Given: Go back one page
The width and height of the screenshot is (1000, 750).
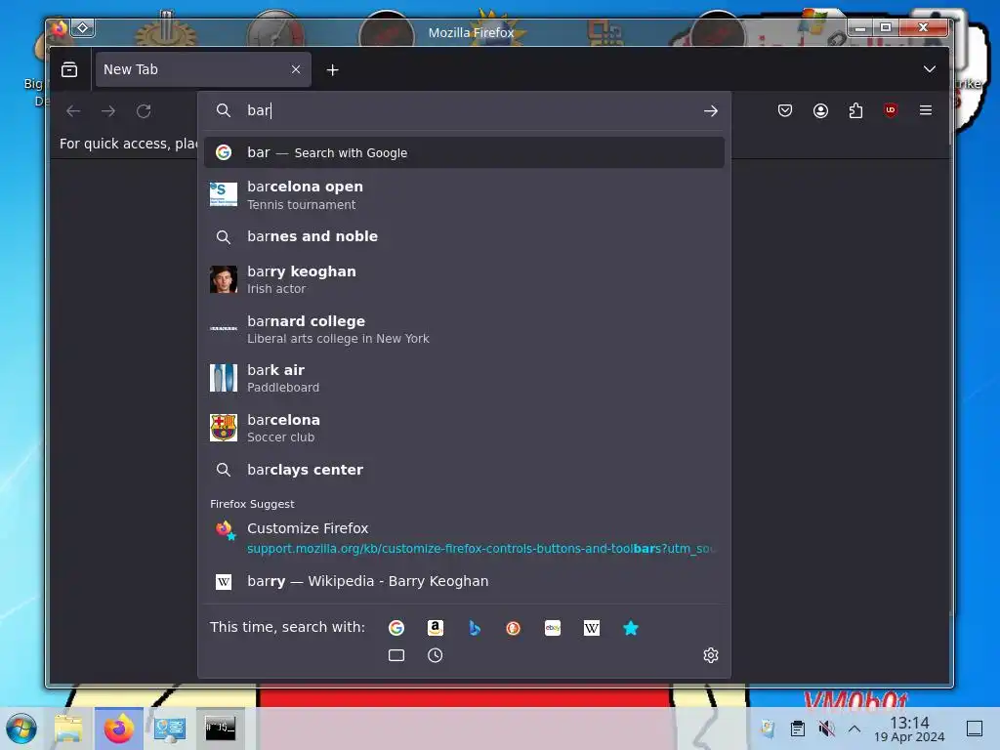Looking at the screenshot, I should point(73,111).
